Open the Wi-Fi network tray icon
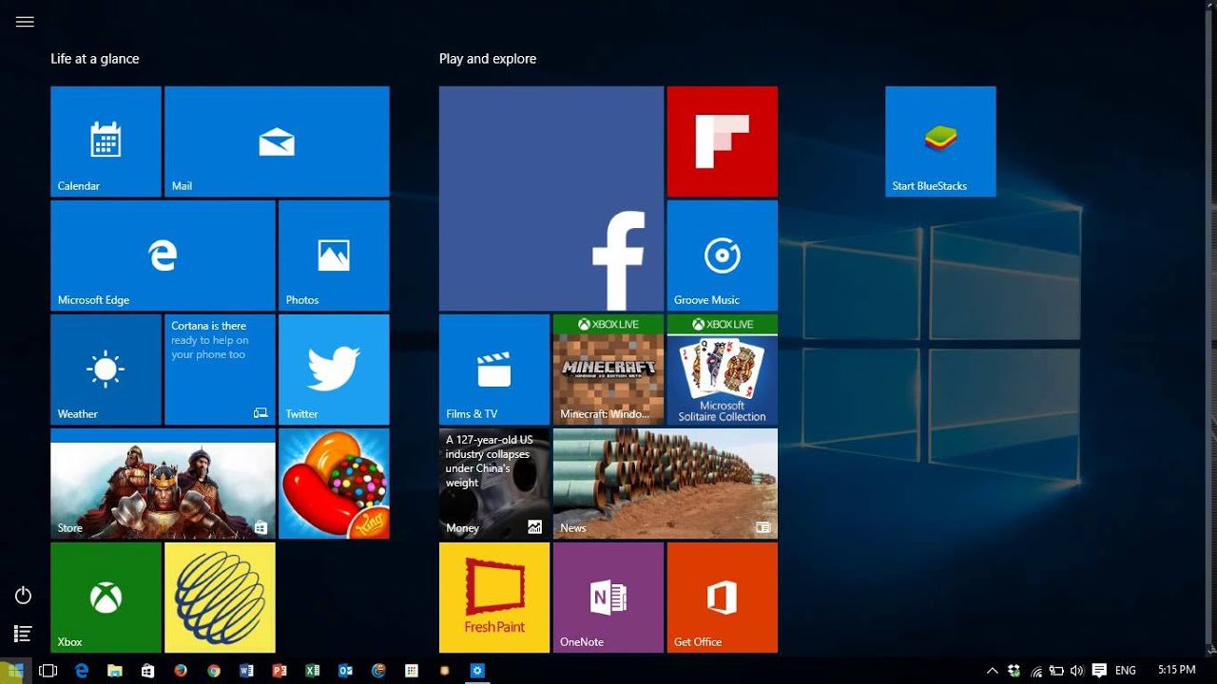Viewport: 1217px width, 684px height. click(1036, 671)
